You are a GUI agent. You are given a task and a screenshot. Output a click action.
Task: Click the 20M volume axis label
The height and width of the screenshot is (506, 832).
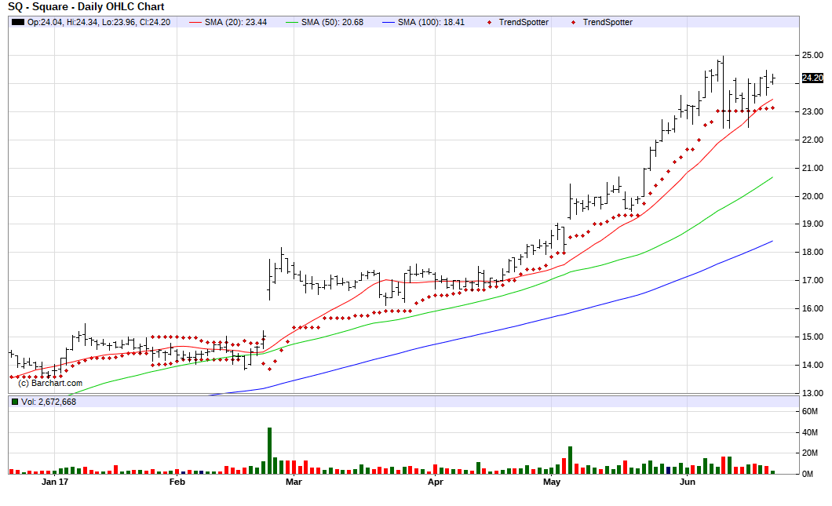(x=810, y=453)
